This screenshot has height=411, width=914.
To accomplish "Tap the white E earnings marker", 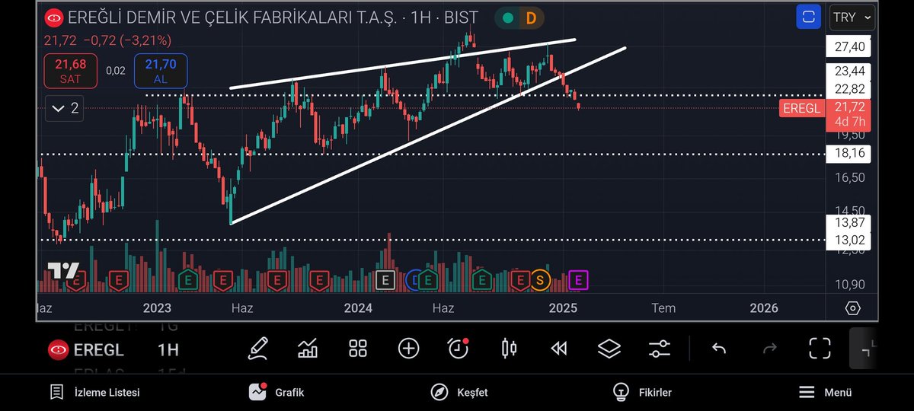I will [x=385, y=280].
